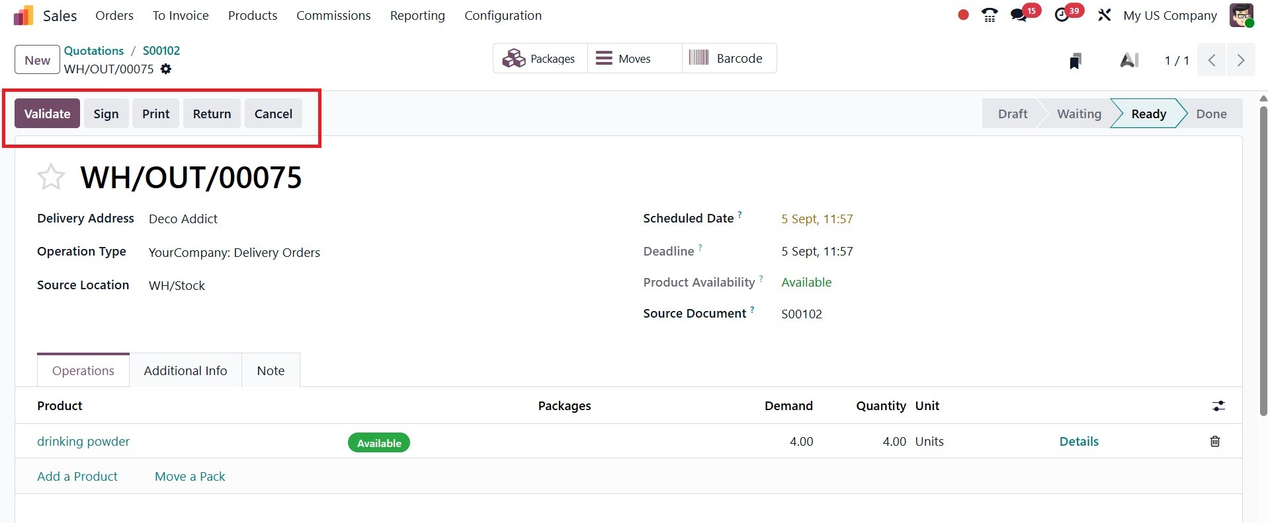Screen dimensions: 1268x523
Task: Switch to the Additional Info tab
Action: click(185, 370)
